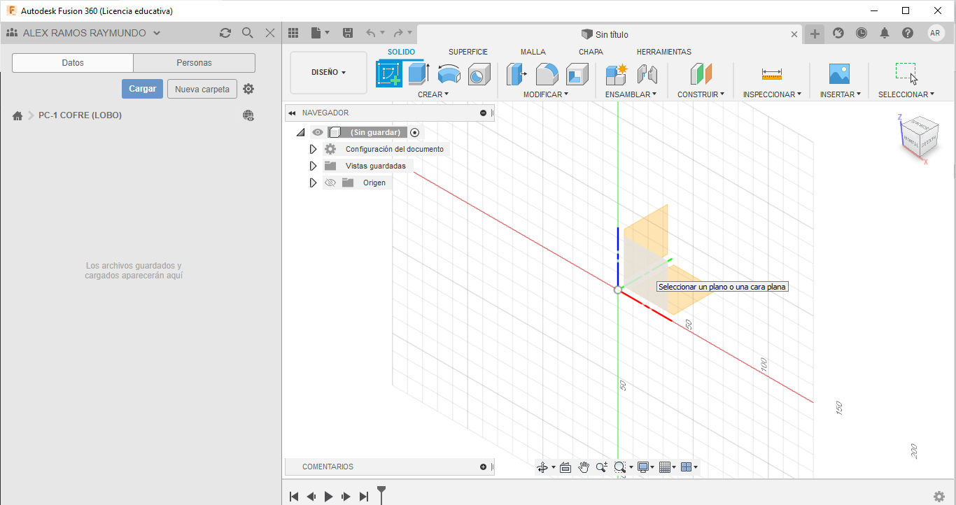The image size is (956, 505).
Task: Open the MODIFICAR dropdown menu
Action: click(x=546, y=94)
